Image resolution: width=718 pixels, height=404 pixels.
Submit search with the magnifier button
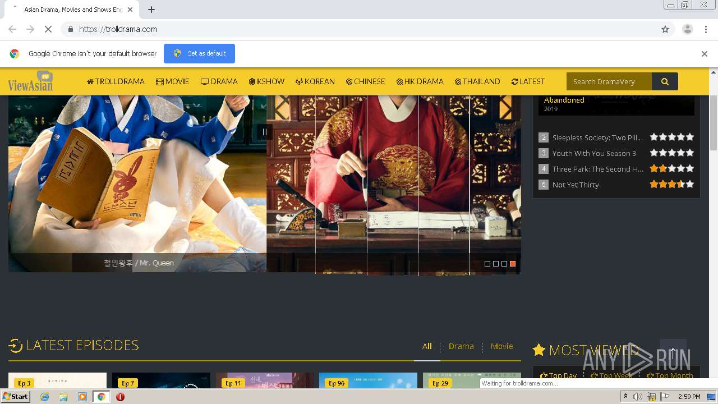[x=665, y=81]
